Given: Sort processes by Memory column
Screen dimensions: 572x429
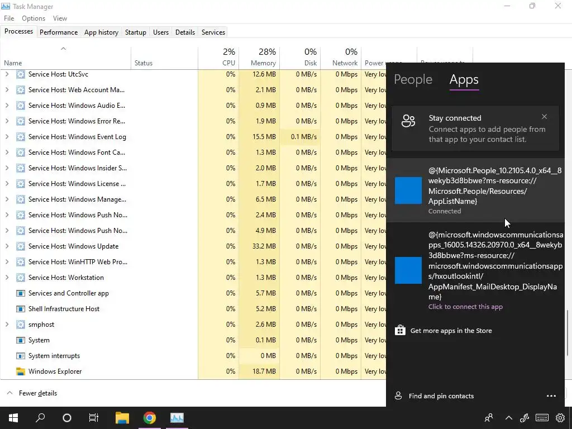Looking at the screenshot, I should tap(259, 58).
